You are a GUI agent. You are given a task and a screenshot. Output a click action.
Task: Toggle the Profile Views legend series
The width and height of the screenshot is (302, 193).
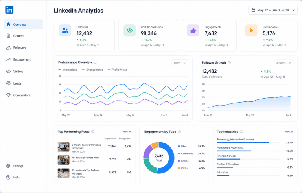click(x=117, y=70)
